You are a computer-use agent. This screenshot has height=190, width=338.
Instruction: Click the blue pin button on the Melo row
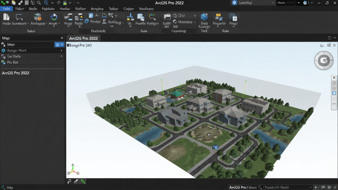point(57,45)
